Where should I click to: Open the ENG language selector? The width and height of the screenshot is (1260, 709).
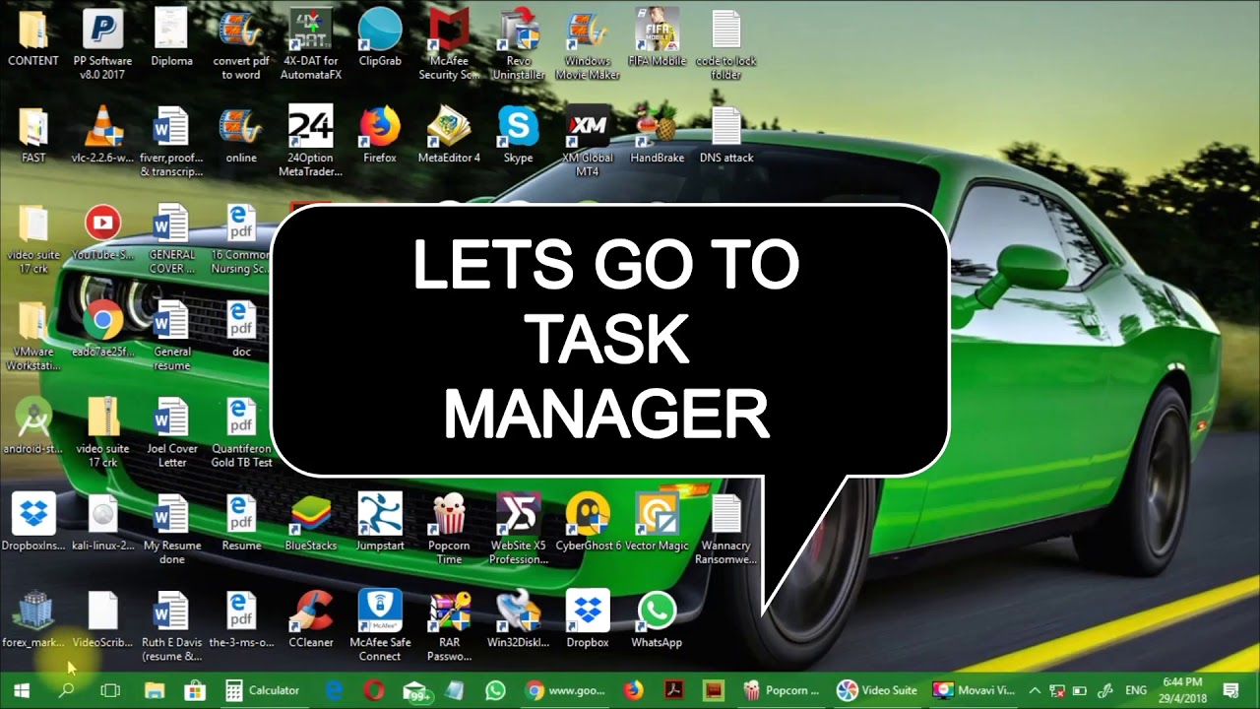click(1136, 690)
